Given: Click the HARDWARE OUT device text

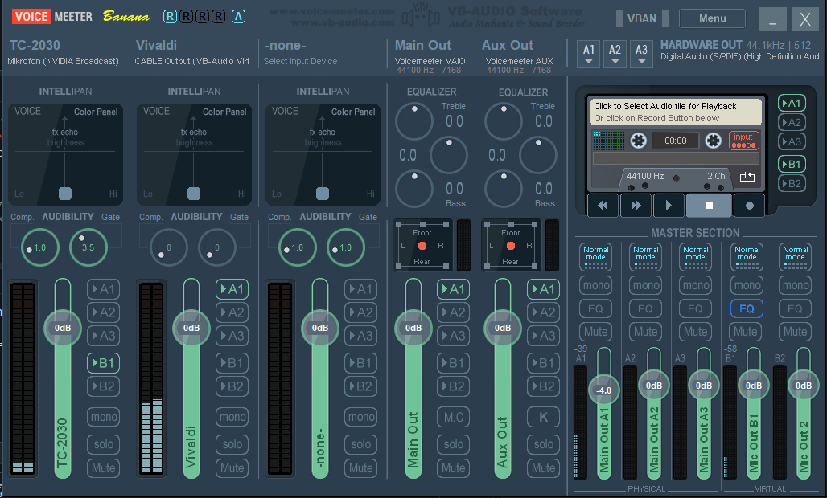Looking at the screenshot, I should point(739,56).
